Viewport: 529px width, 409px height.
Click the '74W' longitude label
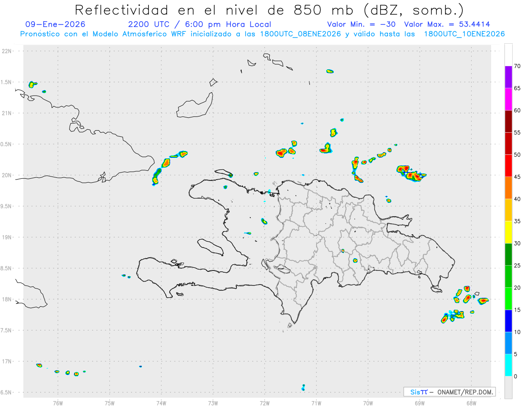pos(161,403)
